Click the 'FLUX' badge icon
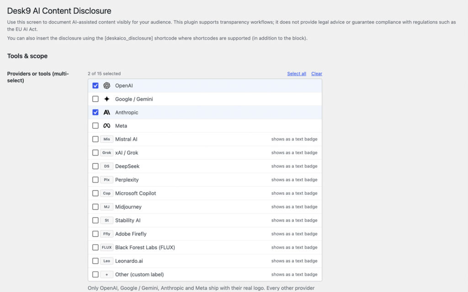Viewport: 468px width, 292px height. tap(106, 247)
